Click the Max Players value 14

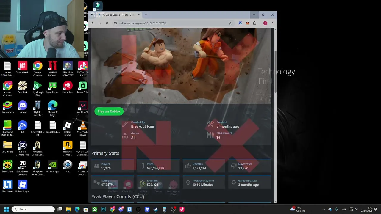point(218,137)
